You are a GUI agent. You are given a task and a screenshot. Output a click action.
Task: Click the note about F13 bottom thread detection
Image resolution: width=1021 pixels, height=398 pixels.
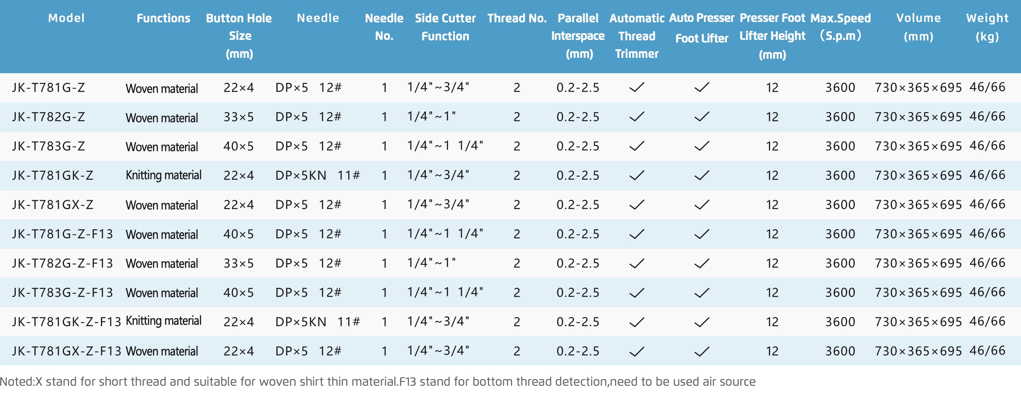[577, 381]
